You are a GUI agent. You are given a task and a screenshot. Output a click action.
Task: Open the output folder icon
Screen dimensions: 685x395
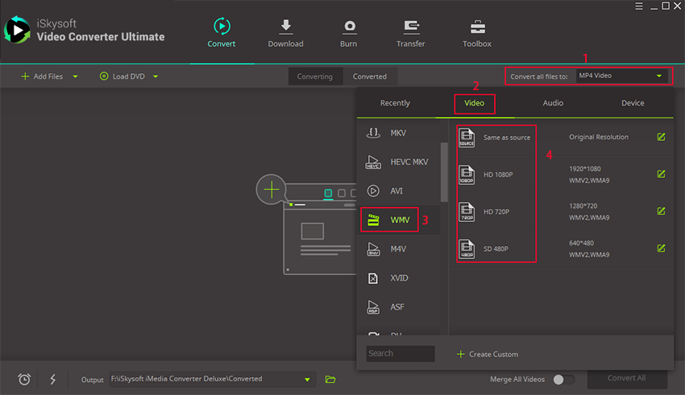[x=330, y=379]
